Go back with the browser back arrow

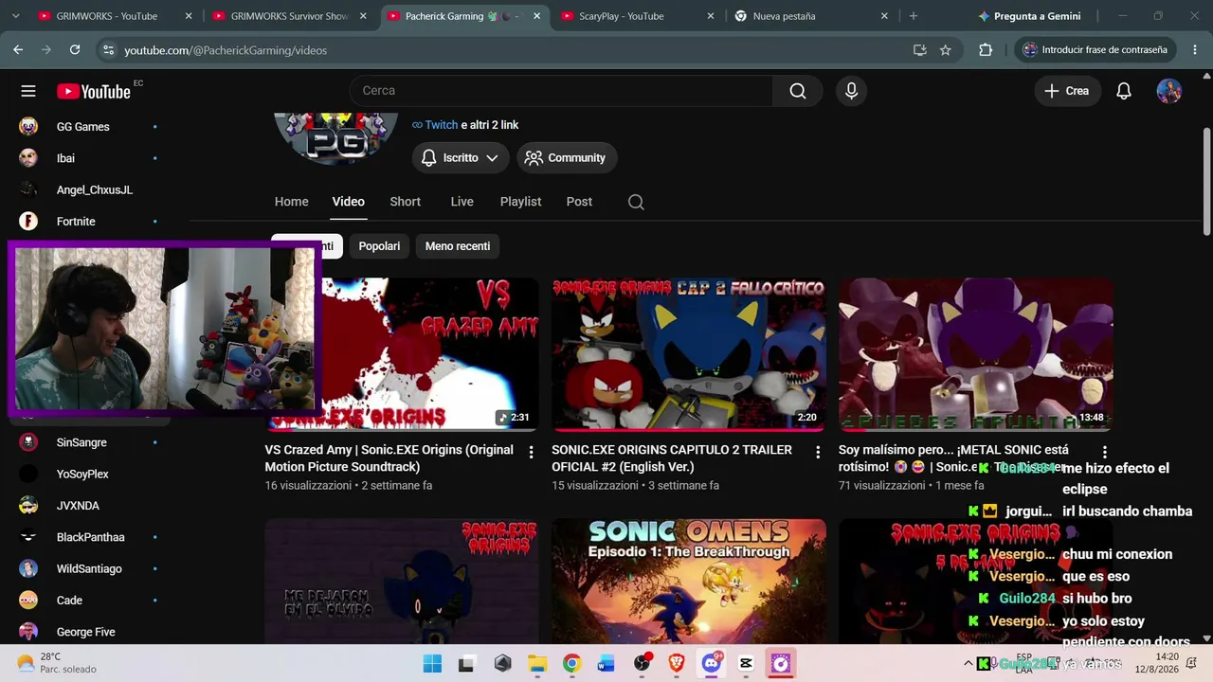tap(18, 50)
